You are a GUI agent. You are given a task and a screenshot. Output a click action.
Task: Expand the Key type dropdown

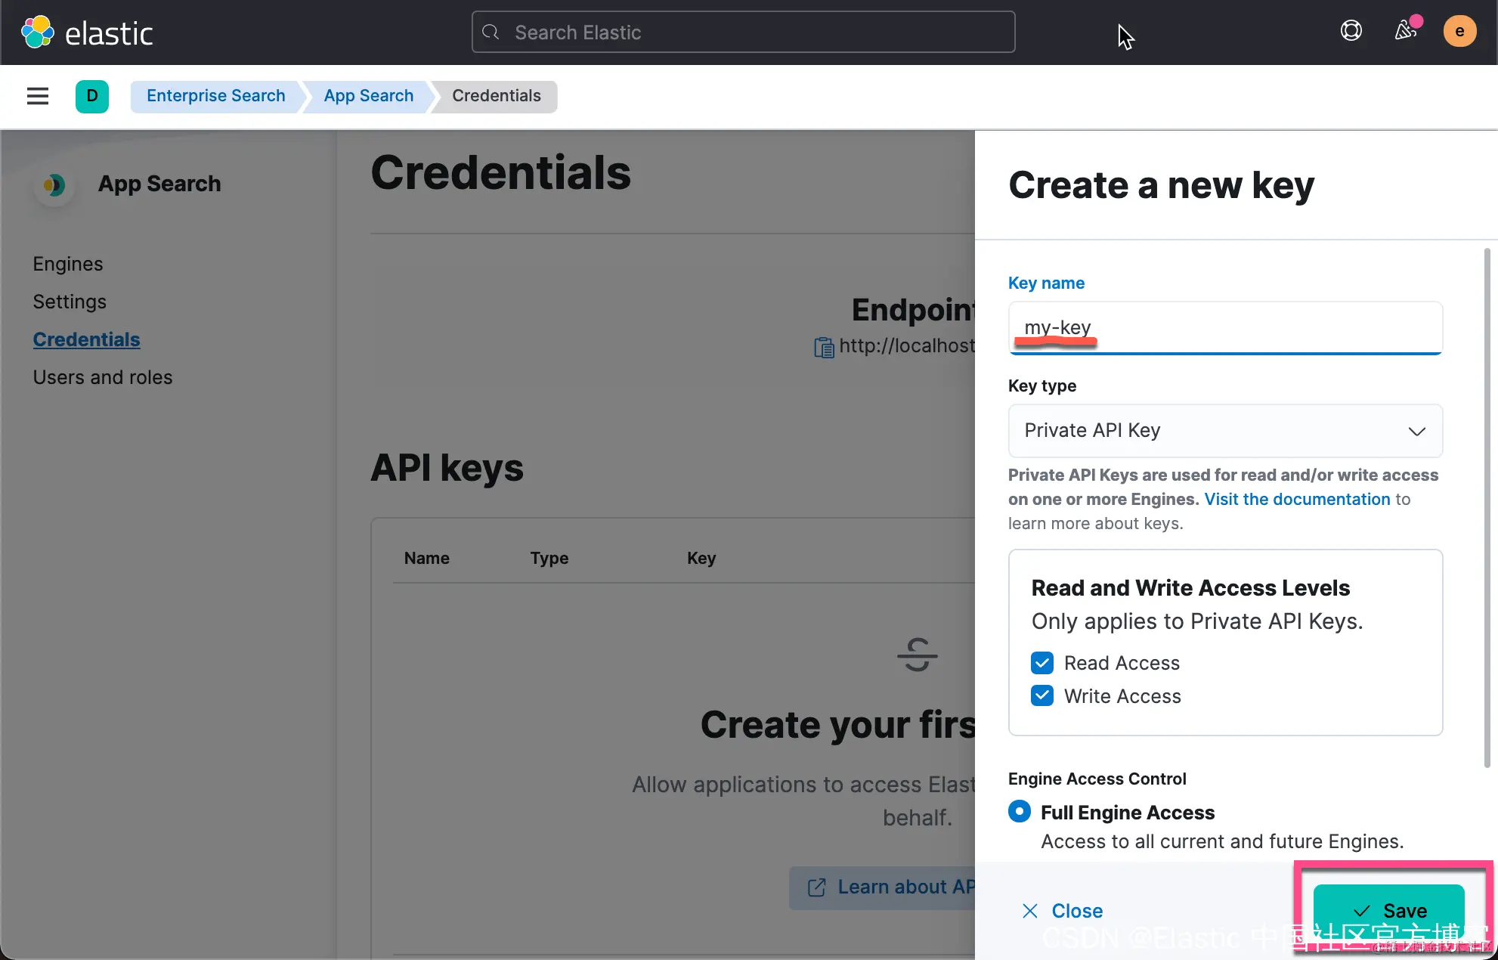[1224, 431]
